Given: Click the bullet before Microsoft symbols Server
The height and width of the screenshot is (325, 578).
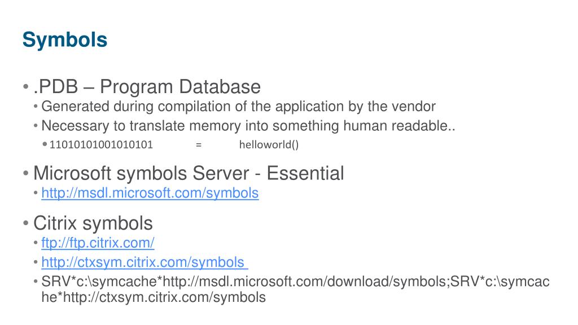Looking at the screenshot, I should (x=25, y=173).
